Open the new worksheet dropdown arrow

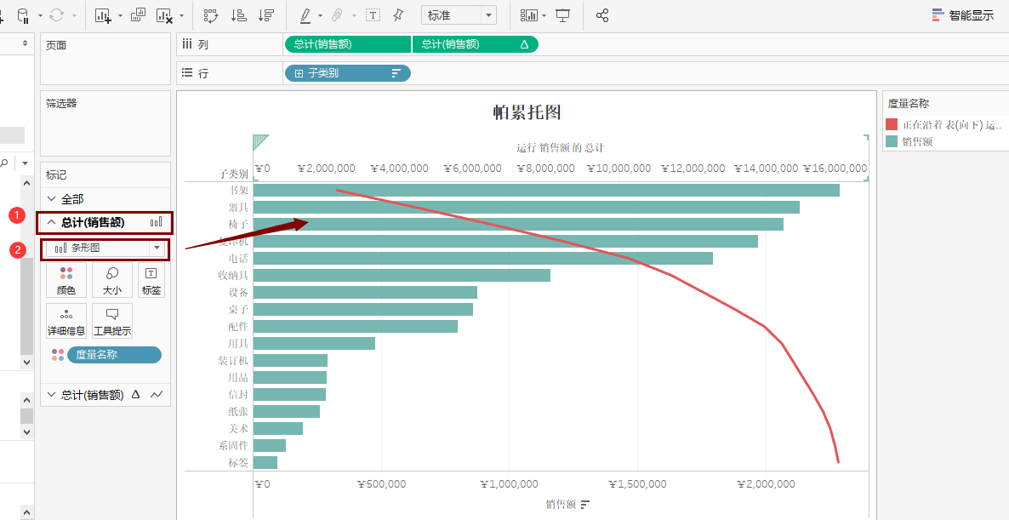click(x=120, y=15)
